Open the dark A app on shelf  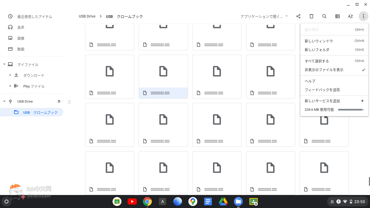[163, 201]
